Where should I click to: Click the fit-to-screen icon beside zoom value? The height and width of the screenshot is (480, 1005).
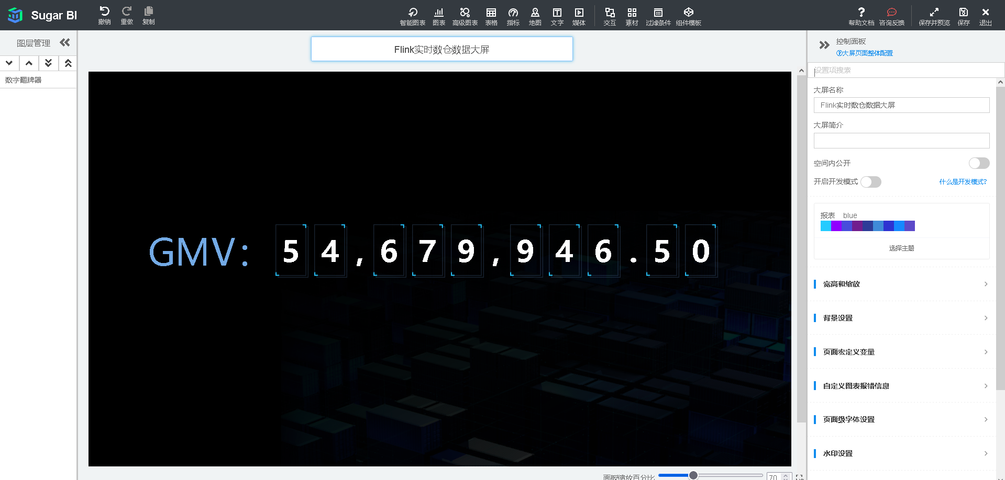800,477
